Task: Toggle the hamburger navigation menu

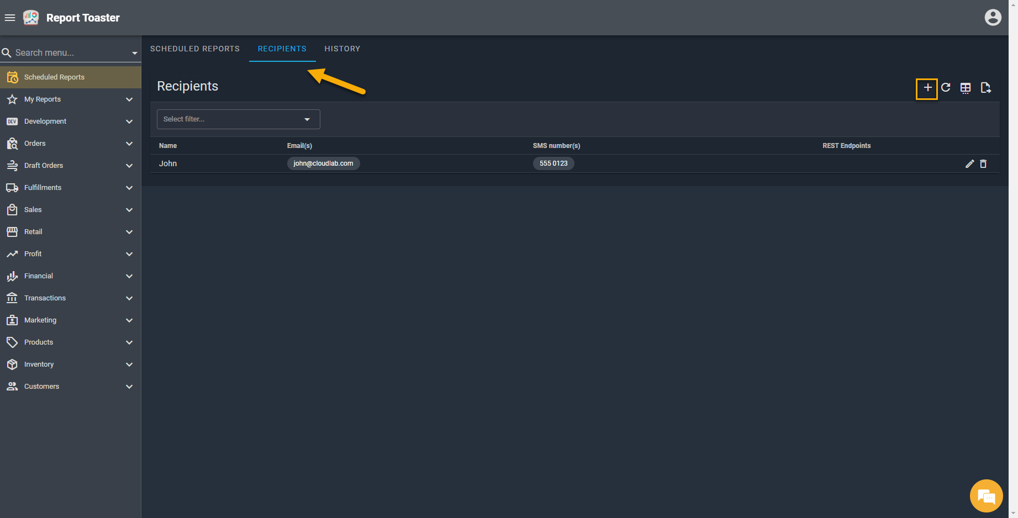Action: (10, 18)
